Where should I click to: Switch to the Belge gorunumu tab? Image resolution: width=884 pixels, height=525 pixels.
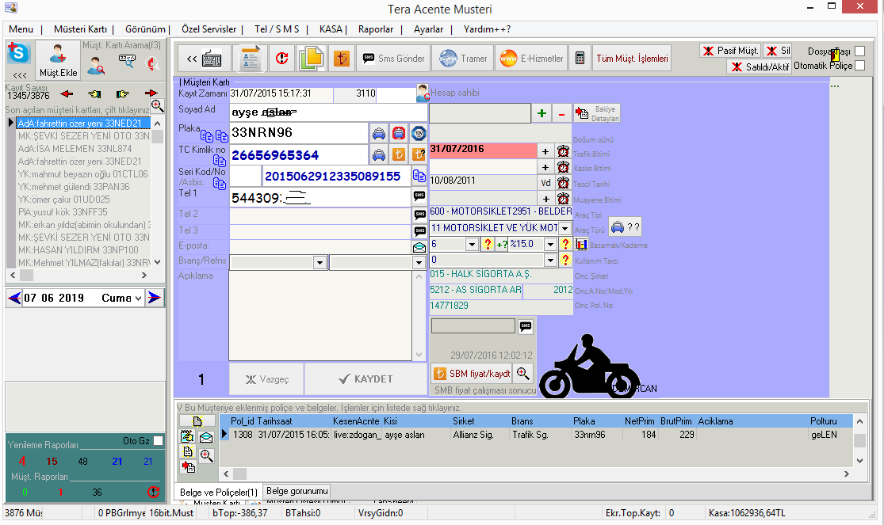[297, 491]
